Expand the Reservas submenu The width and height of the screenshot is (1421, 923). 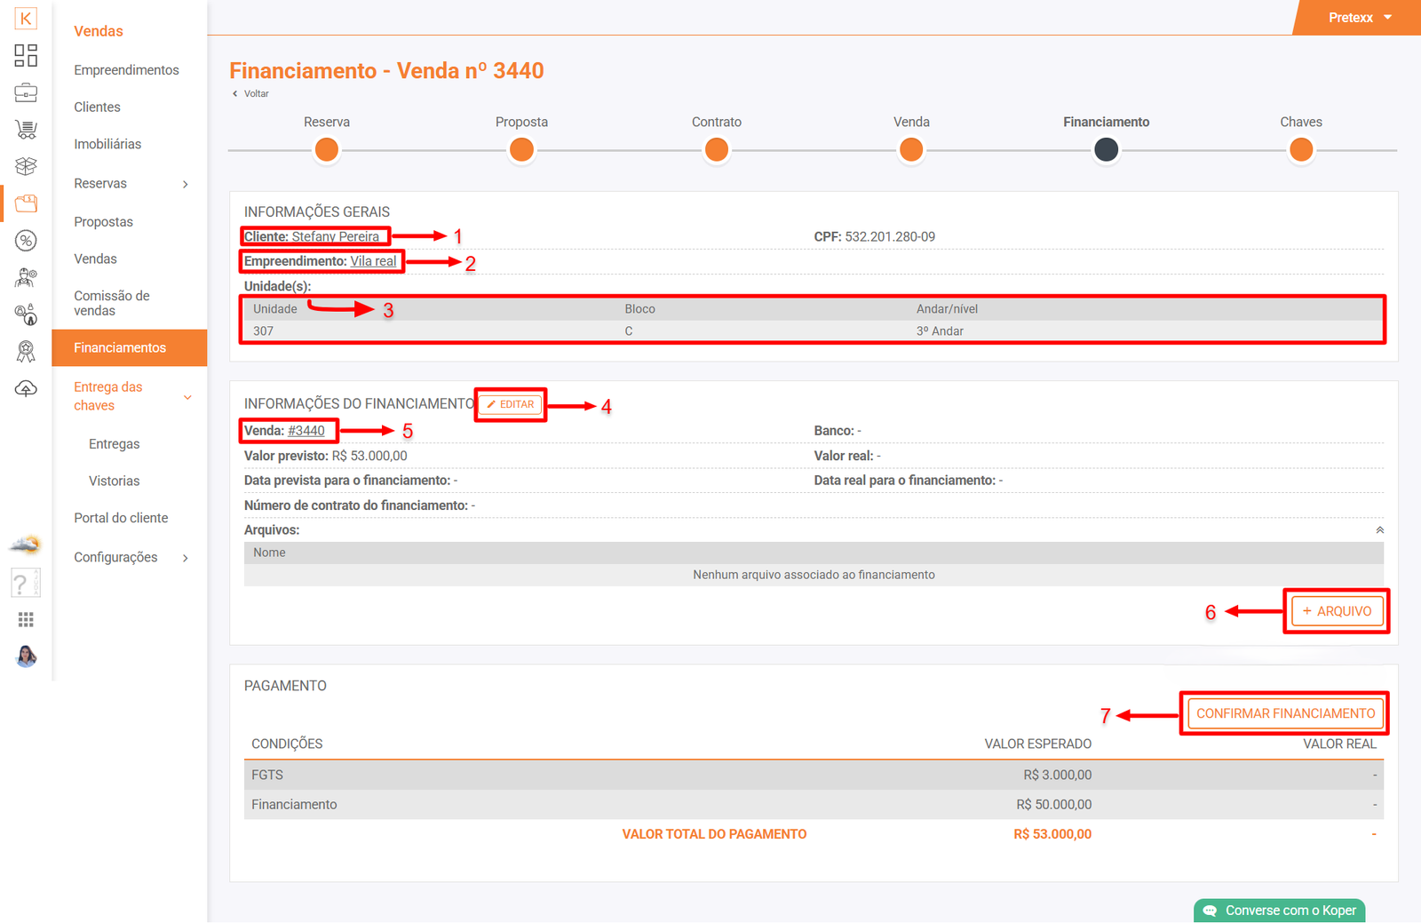(185, 184)
